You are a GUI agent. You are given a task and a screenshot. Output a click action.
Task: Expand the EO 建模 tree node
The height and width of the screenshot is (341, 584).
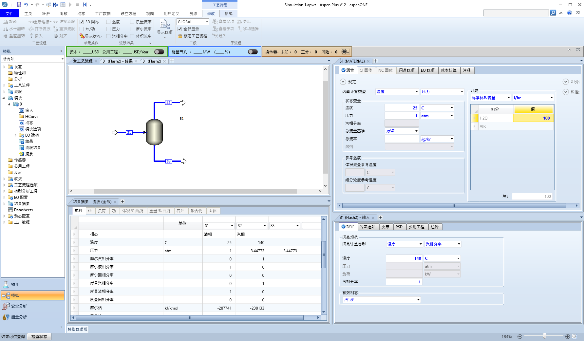coord(15,135)
